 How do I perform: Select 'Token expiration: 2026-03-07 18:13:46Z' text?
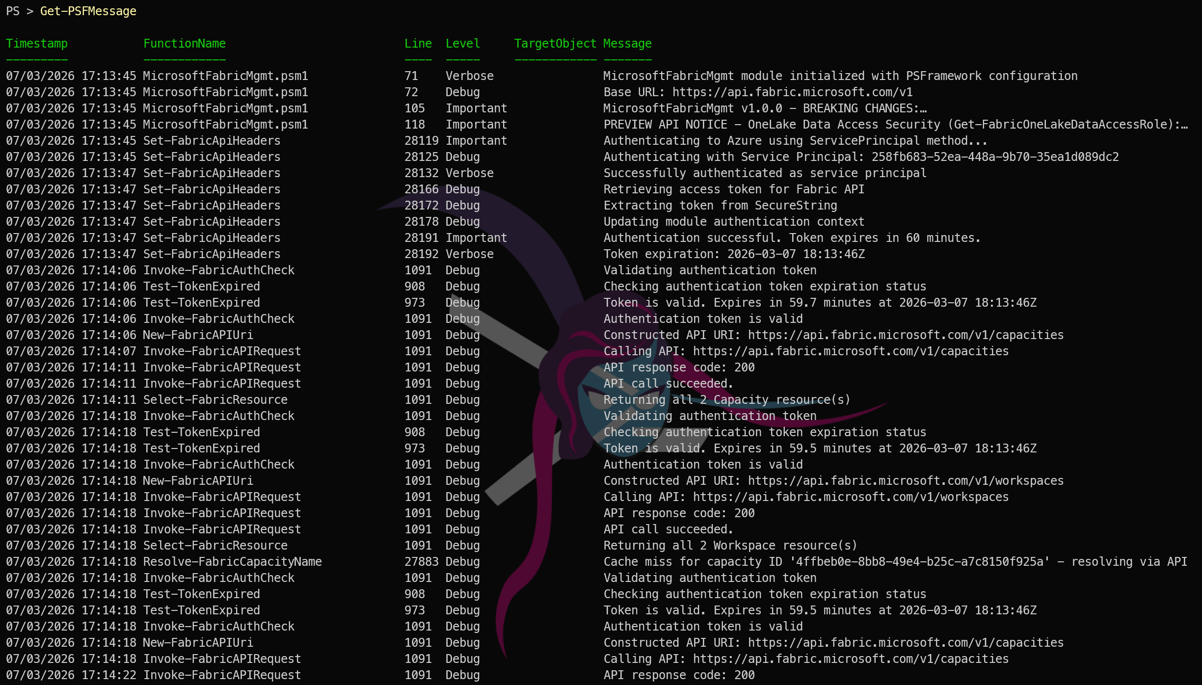click(734, 254)
